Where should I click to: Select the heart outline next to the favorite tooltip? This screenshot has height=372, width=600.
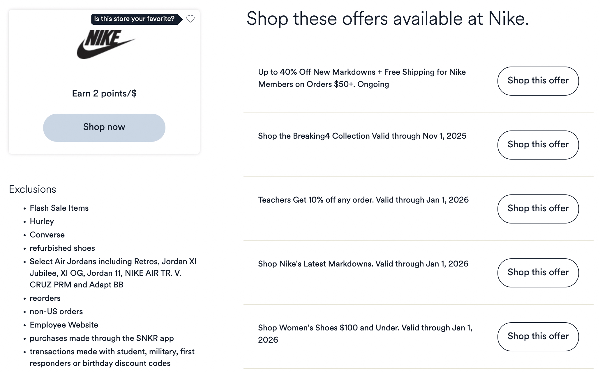click(191, 19)
